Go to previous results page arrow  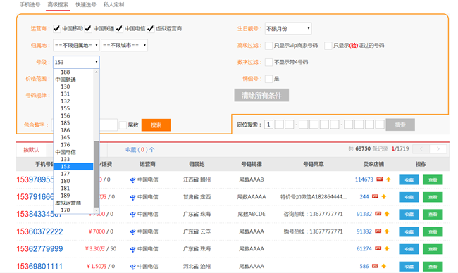421,149
